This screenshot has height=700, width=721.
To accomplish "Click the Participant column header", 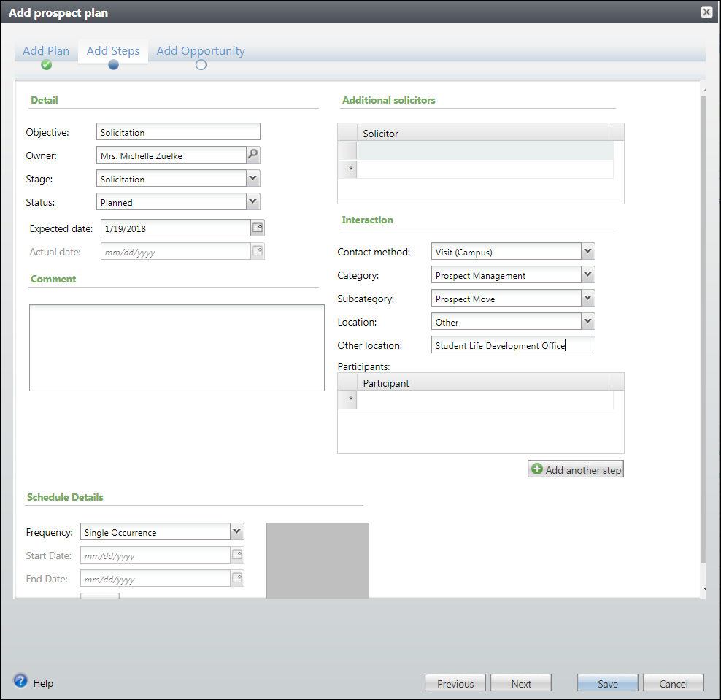I will 485,382.
